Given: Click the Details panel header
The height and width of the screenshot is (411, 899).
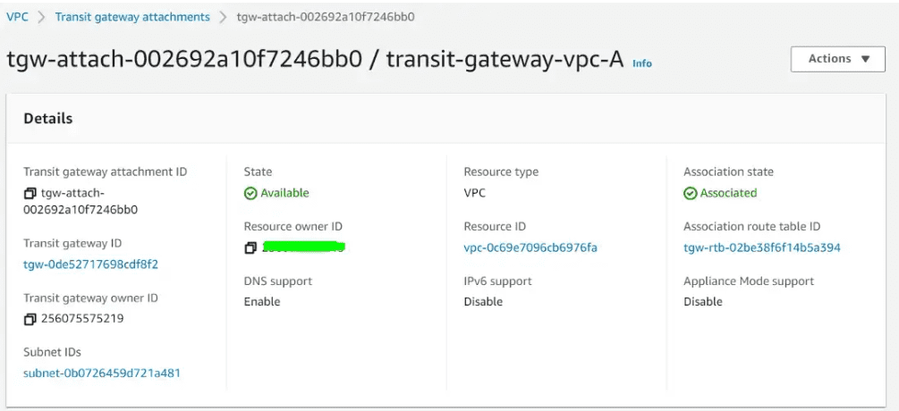Looking at the screenshot, I should 445,119.
